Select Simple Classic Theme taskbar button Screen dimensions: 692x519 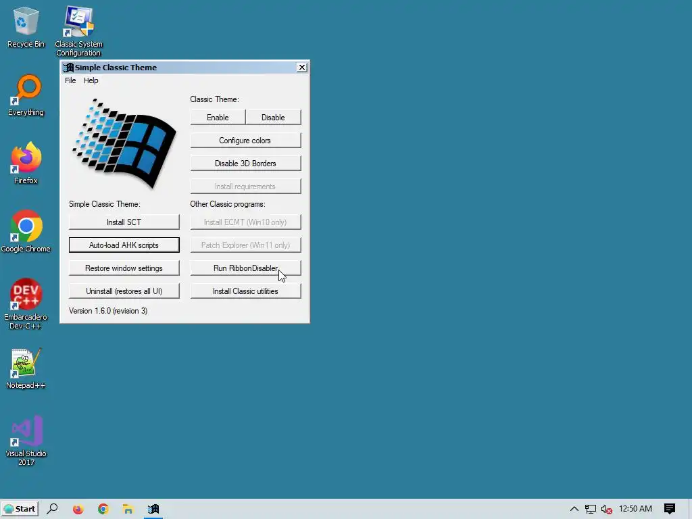click(153, 509)
